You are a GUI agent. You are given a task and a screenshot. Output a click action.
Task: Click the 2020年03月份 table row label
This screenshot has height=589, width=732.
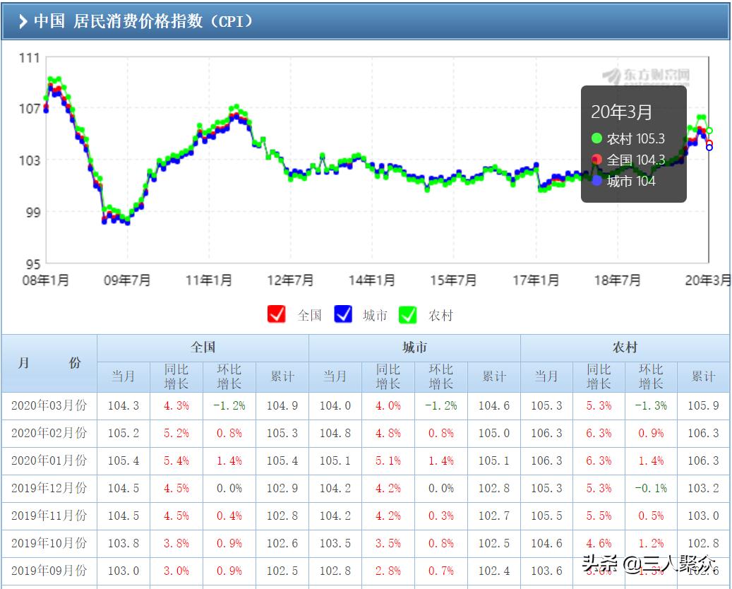coord(49,405)
